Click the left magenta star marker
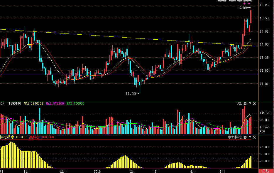The width and height of the screenshot is (274, 173). [x=244, y=4]
